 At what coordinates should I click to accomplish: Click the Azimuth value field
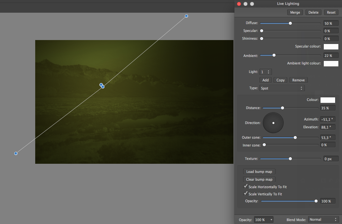(327, 119)
